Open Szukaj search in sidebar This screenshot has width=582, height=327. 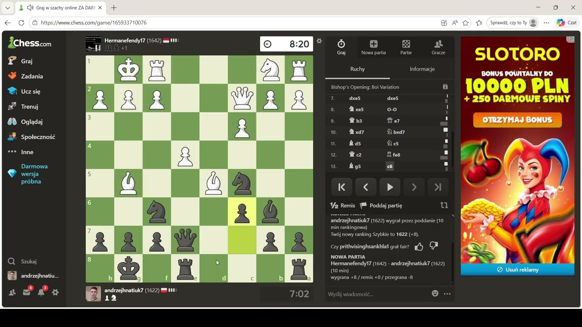click(22, 261)
